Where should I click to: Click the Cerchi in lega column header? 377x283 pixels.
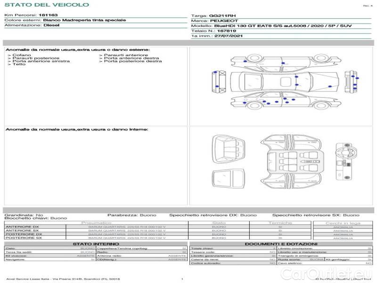click(x=343, y=223)
